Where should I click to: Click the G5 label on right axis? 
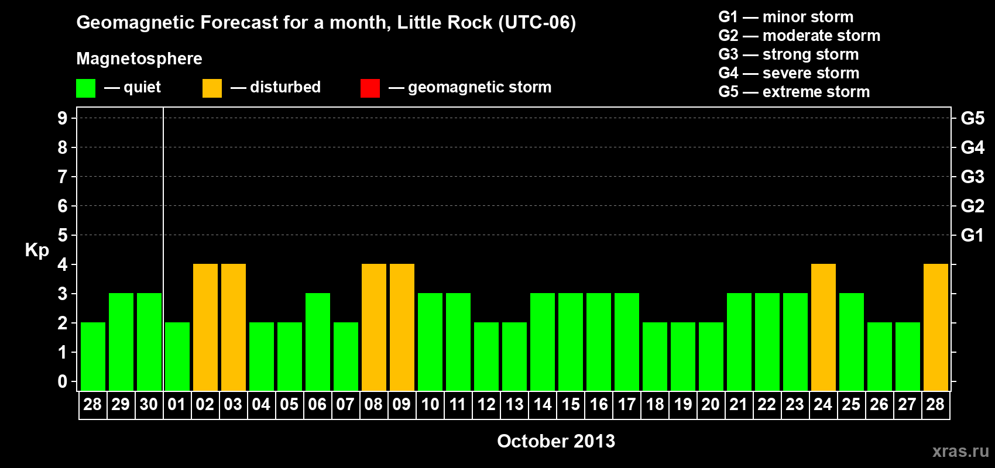(972, 118)
